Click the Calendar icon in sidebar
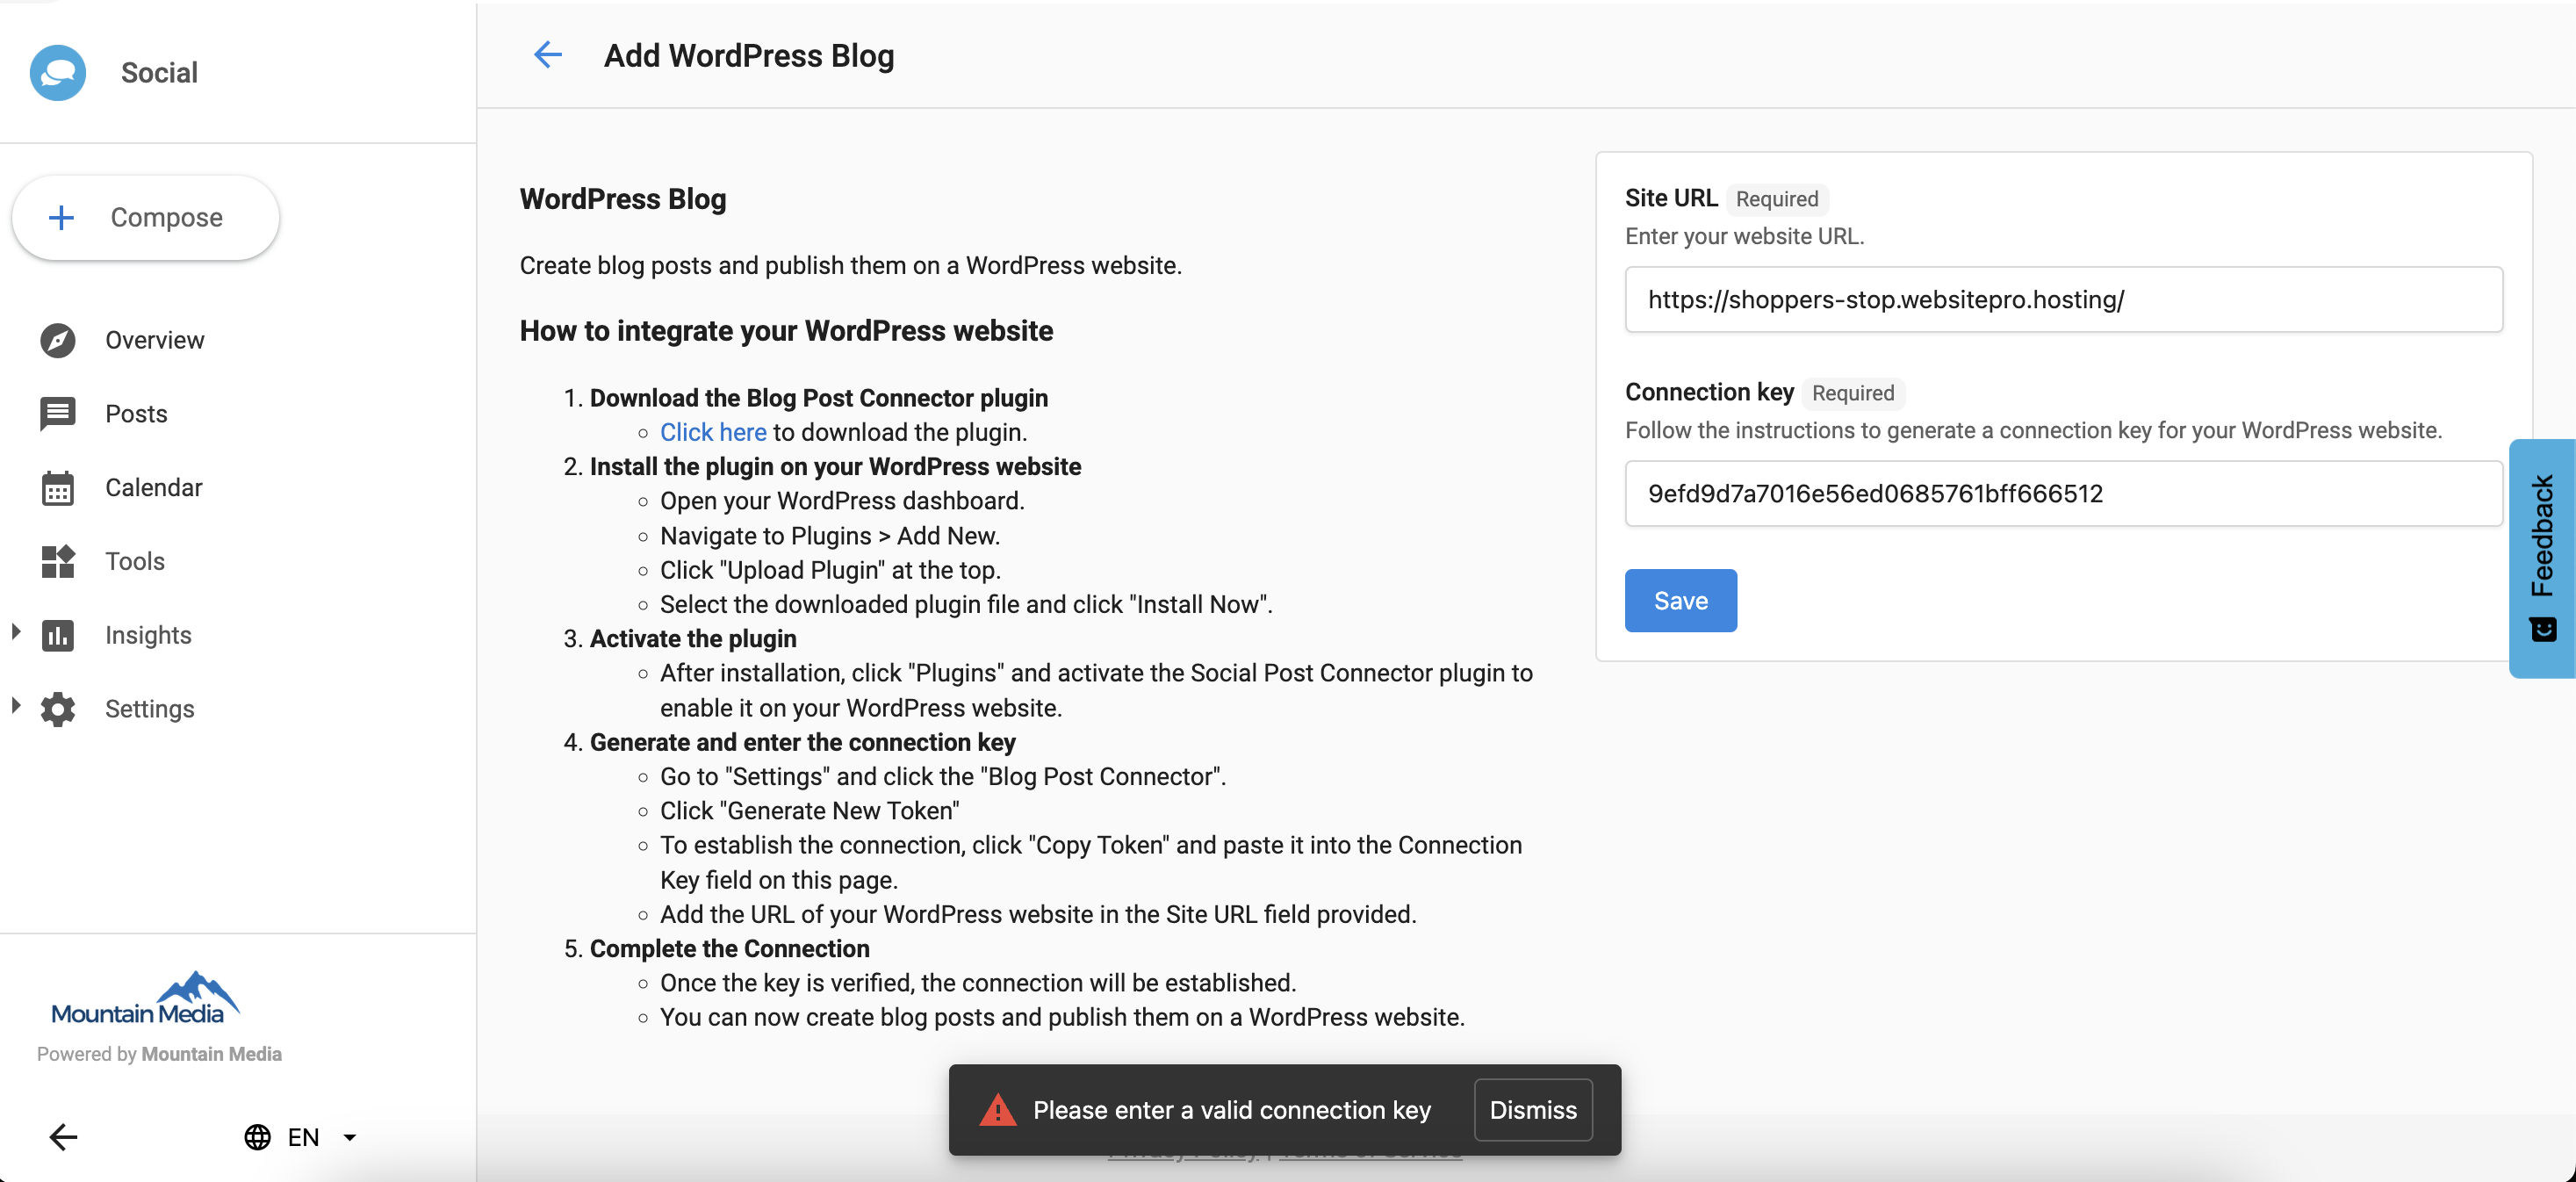 58,488
